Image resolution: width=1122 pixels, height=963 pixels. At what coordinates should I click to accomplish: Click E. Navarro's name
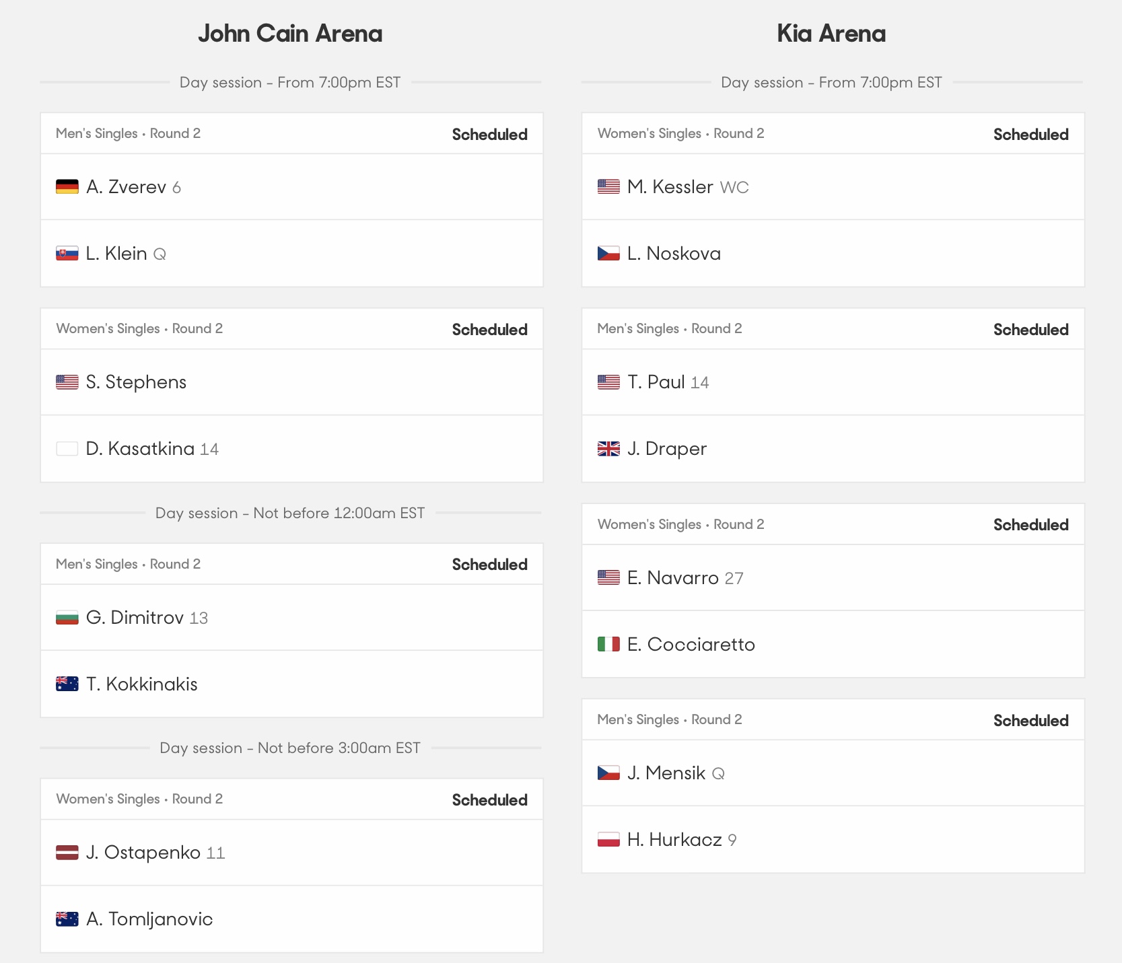click(x=673, y=577)
